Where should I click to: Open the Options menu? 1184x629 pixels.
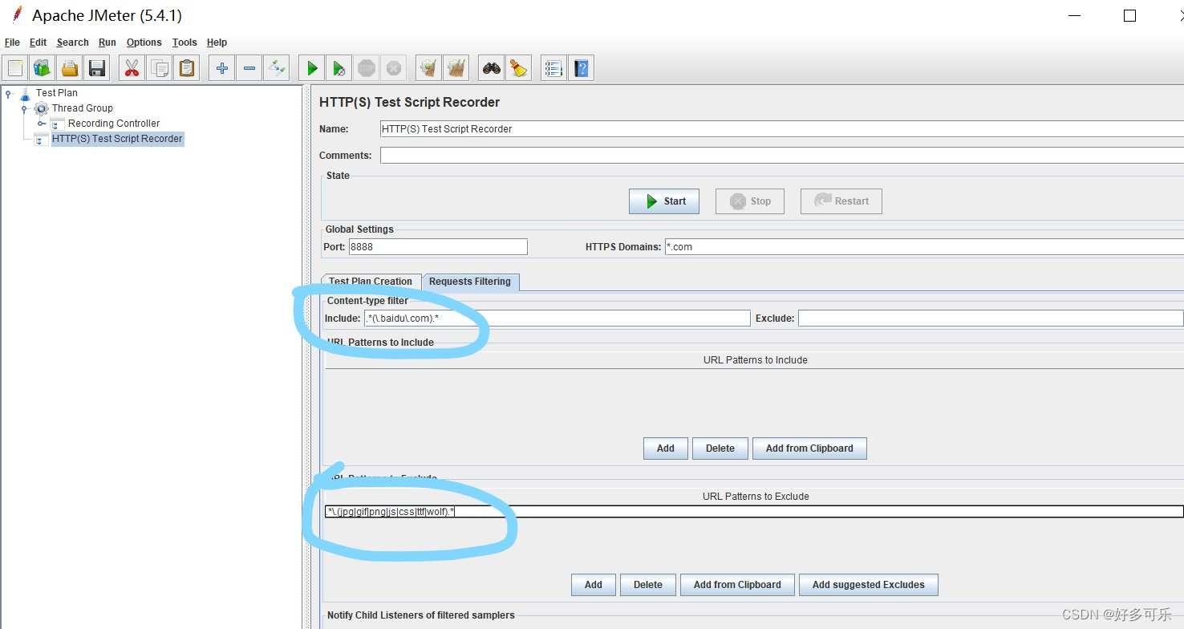[x=144, y=43]
